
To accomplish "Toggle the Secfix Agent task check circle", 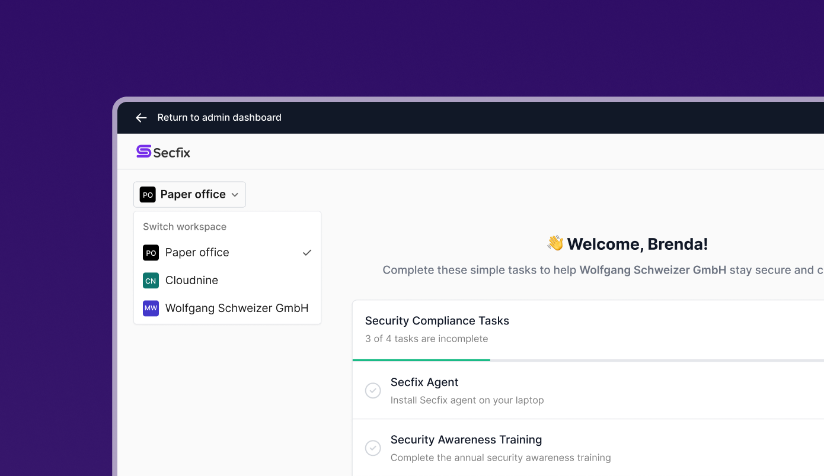I will pyautogui.click(x=373, y=391).
